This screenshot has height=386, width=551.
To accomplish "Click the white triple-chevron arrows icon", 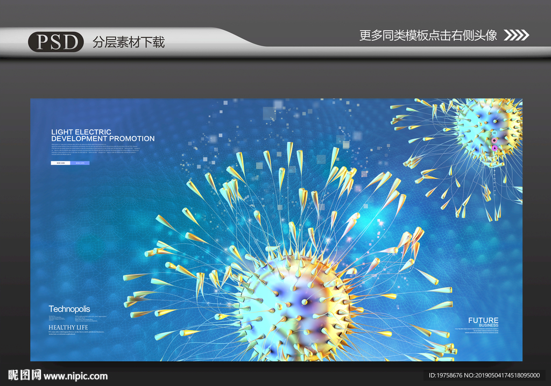I will [x=516, y=35].
